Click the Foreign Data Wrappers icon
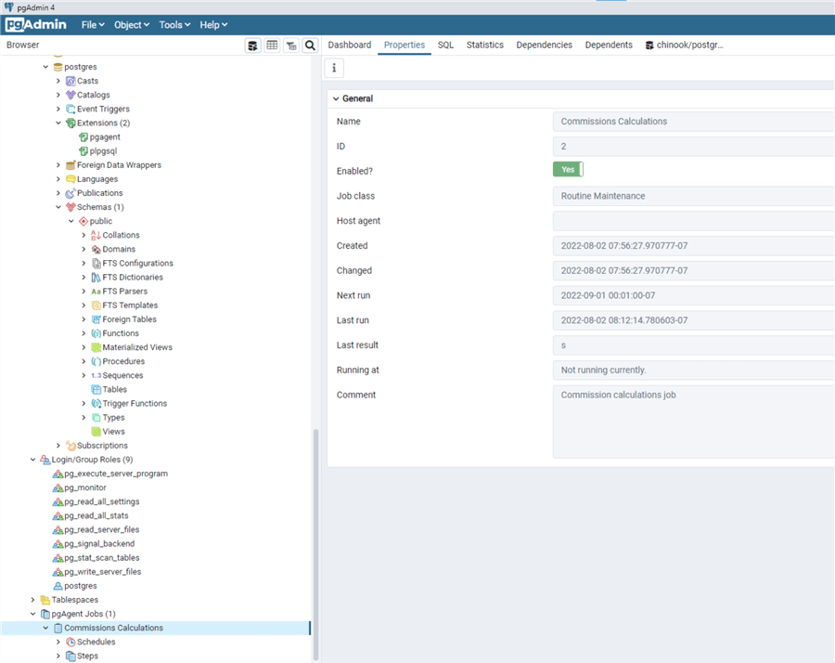 pos(71,165)
